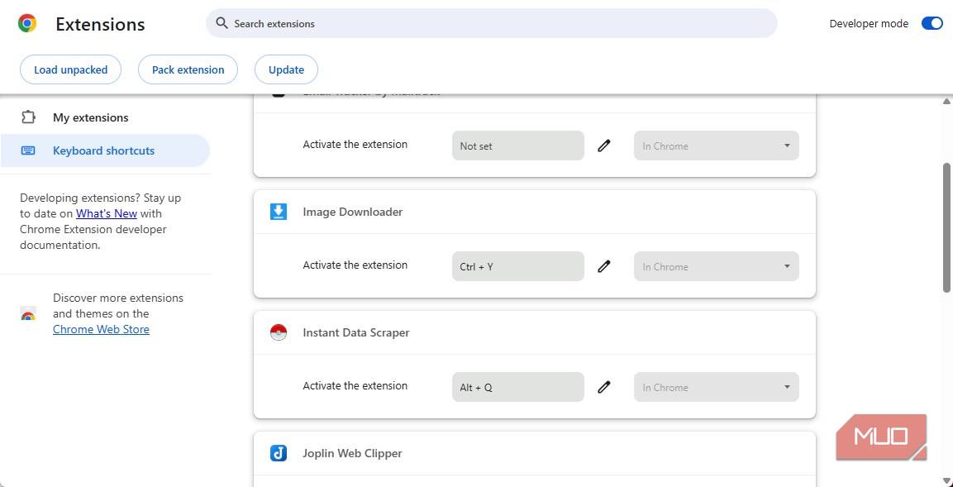Go to My extensions in the sidebar

click(90, 117)
